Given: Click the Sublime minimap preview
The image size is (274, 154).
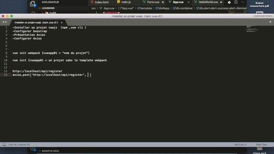Looking at the screenshot, I should tap(252, 29).
